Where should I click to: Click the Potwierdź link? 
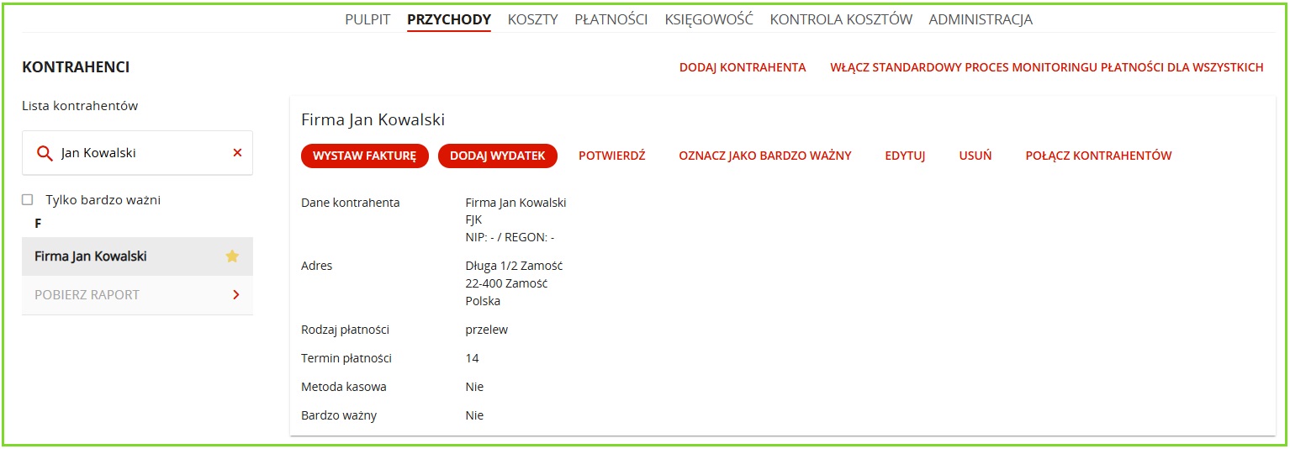click(x=612, y=156)
